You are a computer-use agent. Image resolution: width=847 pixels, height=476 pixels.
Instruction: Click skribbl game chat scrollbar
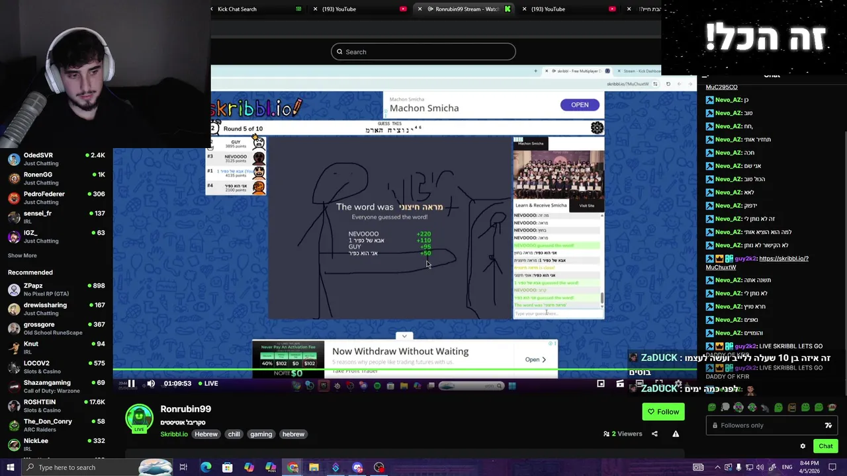[602, 298]
